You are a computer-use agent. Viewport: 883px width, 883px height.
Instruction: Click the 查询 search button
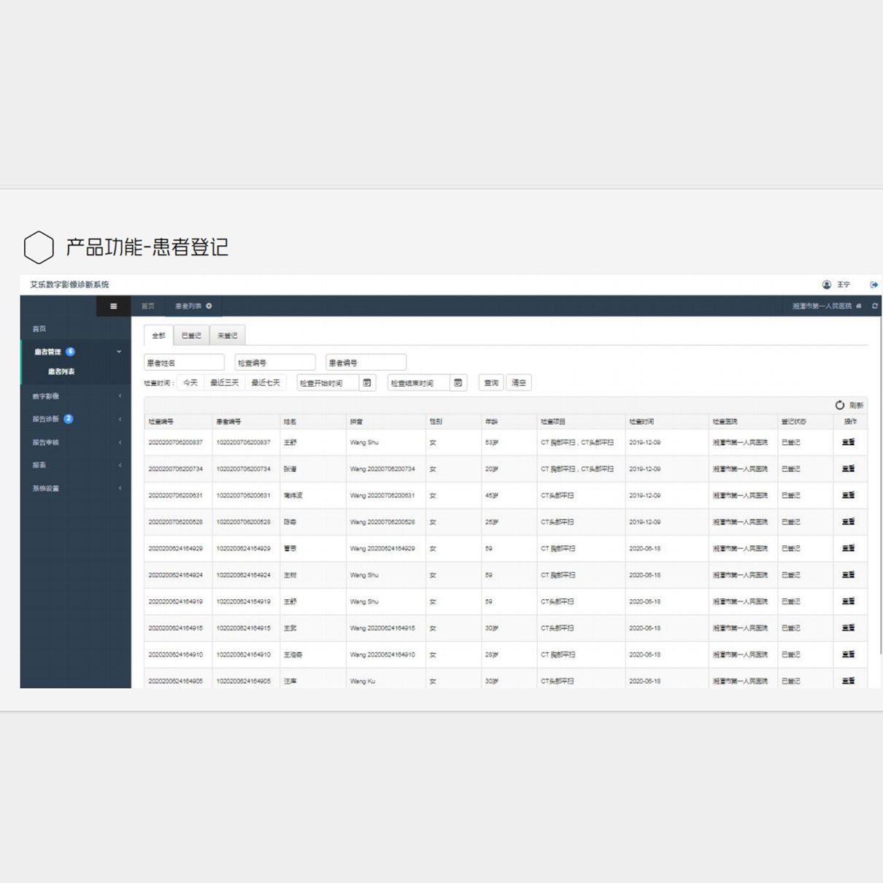(x=491, y=383)
